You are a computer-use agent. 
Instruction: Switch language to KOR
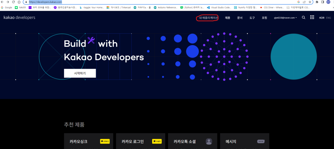coord(322,18)
